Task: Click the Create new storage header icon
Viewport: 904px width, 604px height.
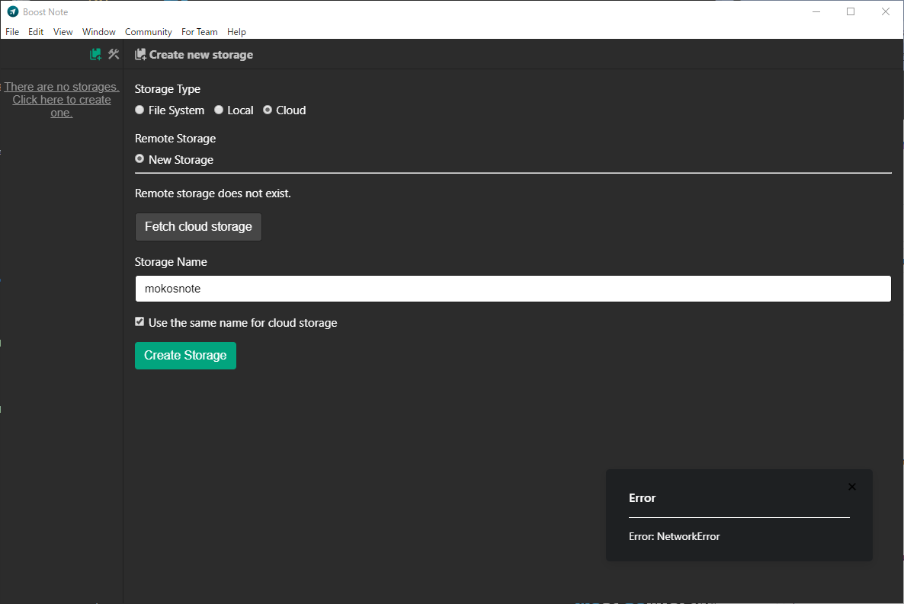Action: click(x=140, y=54)
